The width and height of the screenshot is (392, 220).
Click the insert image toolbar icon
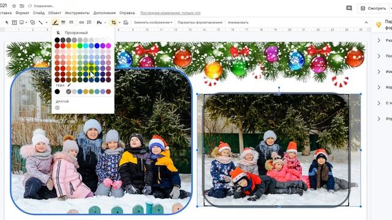(21, 23)
